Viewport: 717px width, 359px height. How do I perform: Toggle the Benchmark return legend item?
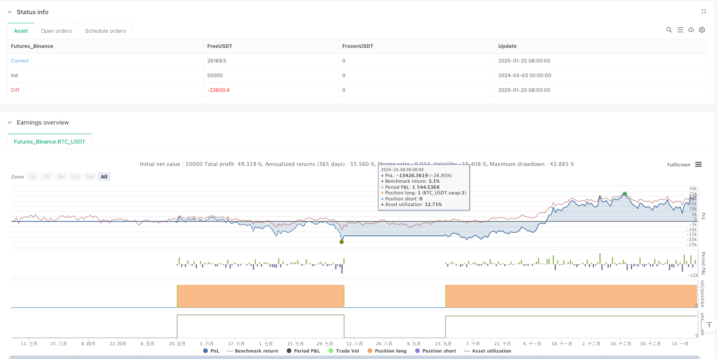pos(253,351)
